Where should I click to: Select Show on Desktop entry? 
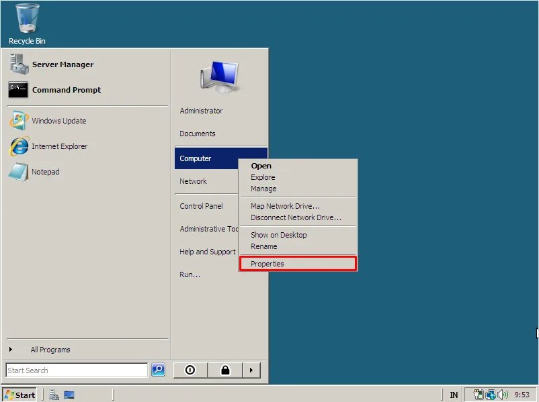click(279, 235)
